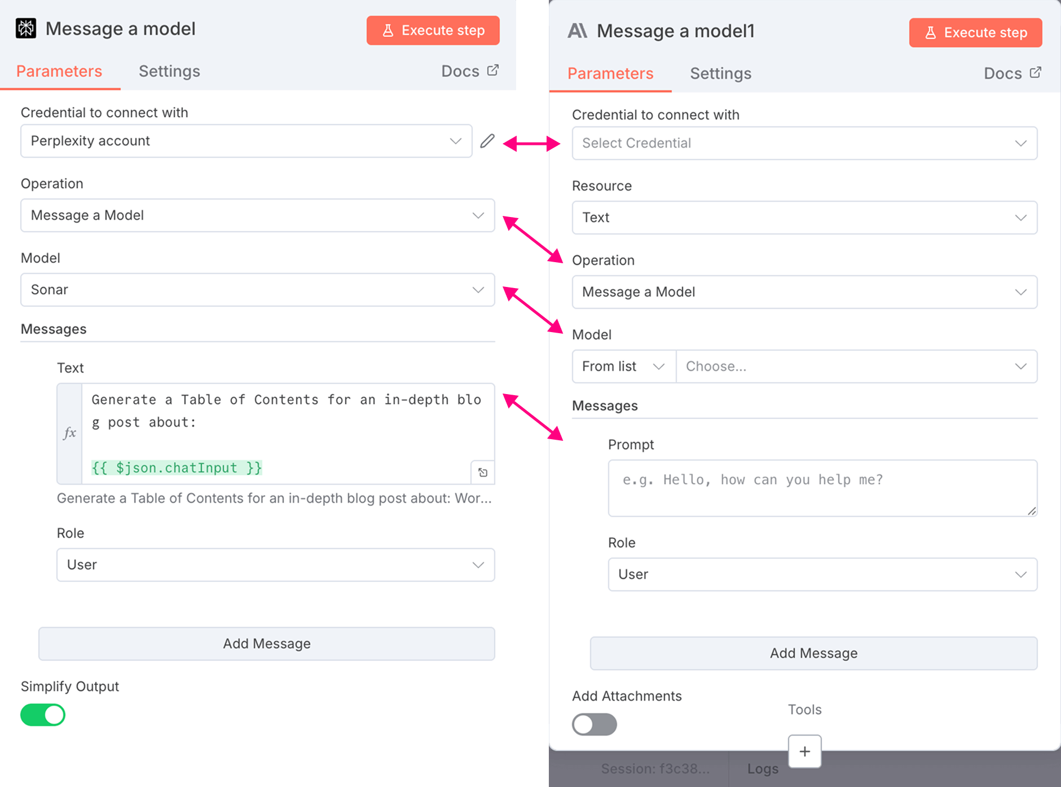This screenshot has width=1061, height=787.
Task: Open the Logs tab at bottom
Action: (763, 769)
